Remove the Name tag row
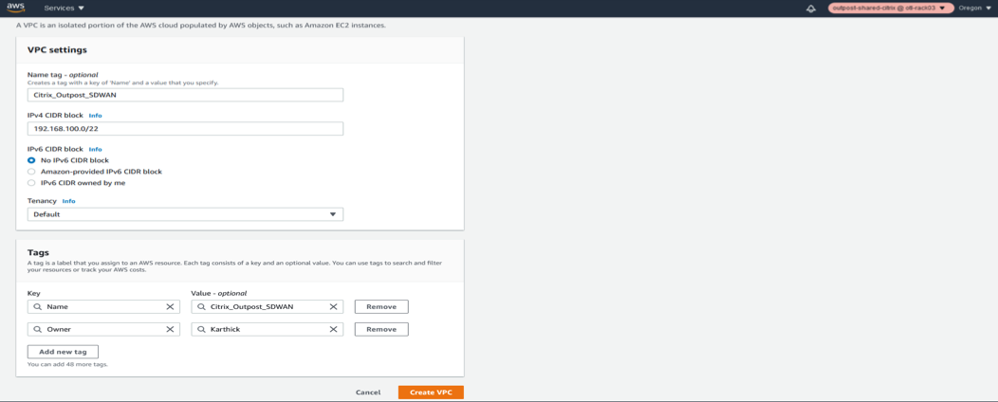The height and width of the screenshot is (402, 998). point(381,306)
